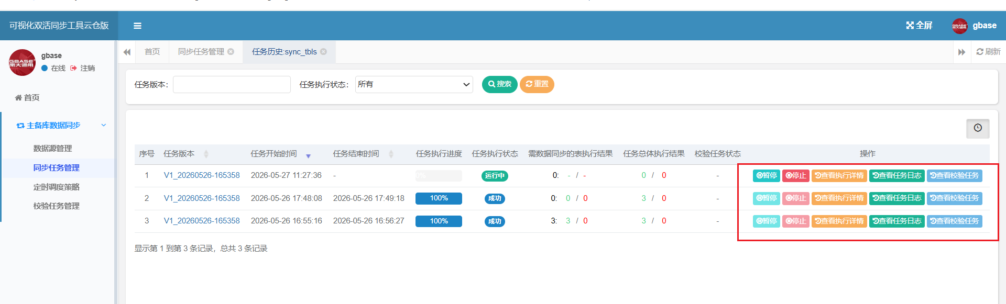Viewport: 1006px width, 304px height.
Task: Click the 100% progress bar in row 3
Action: click(439, 221)
